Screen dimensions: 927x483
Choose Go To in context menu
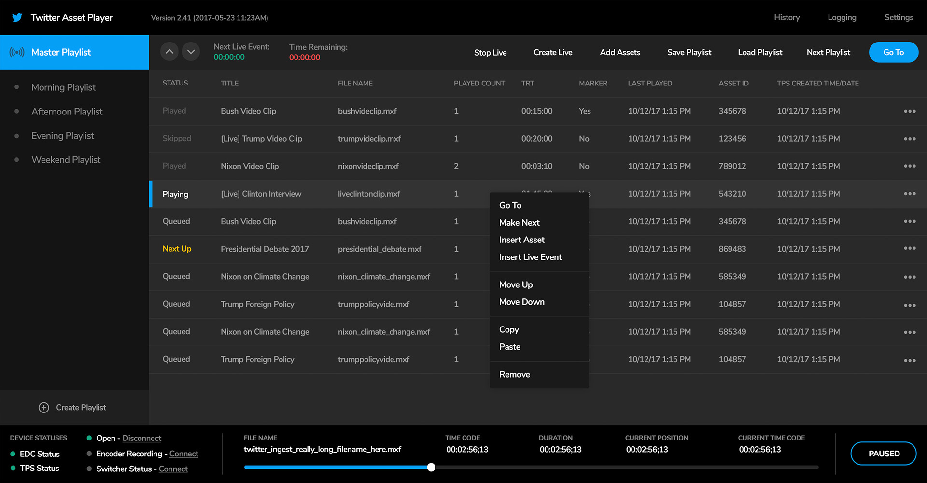pyautogui.click(x=510, y=205)
